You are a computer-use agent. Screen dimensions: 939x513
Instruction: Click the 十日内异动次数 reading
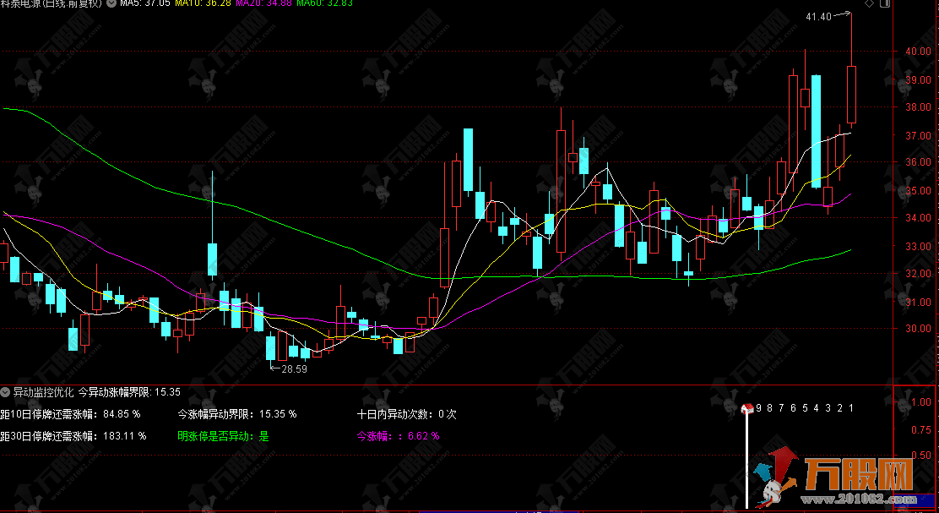click(405, 414)
